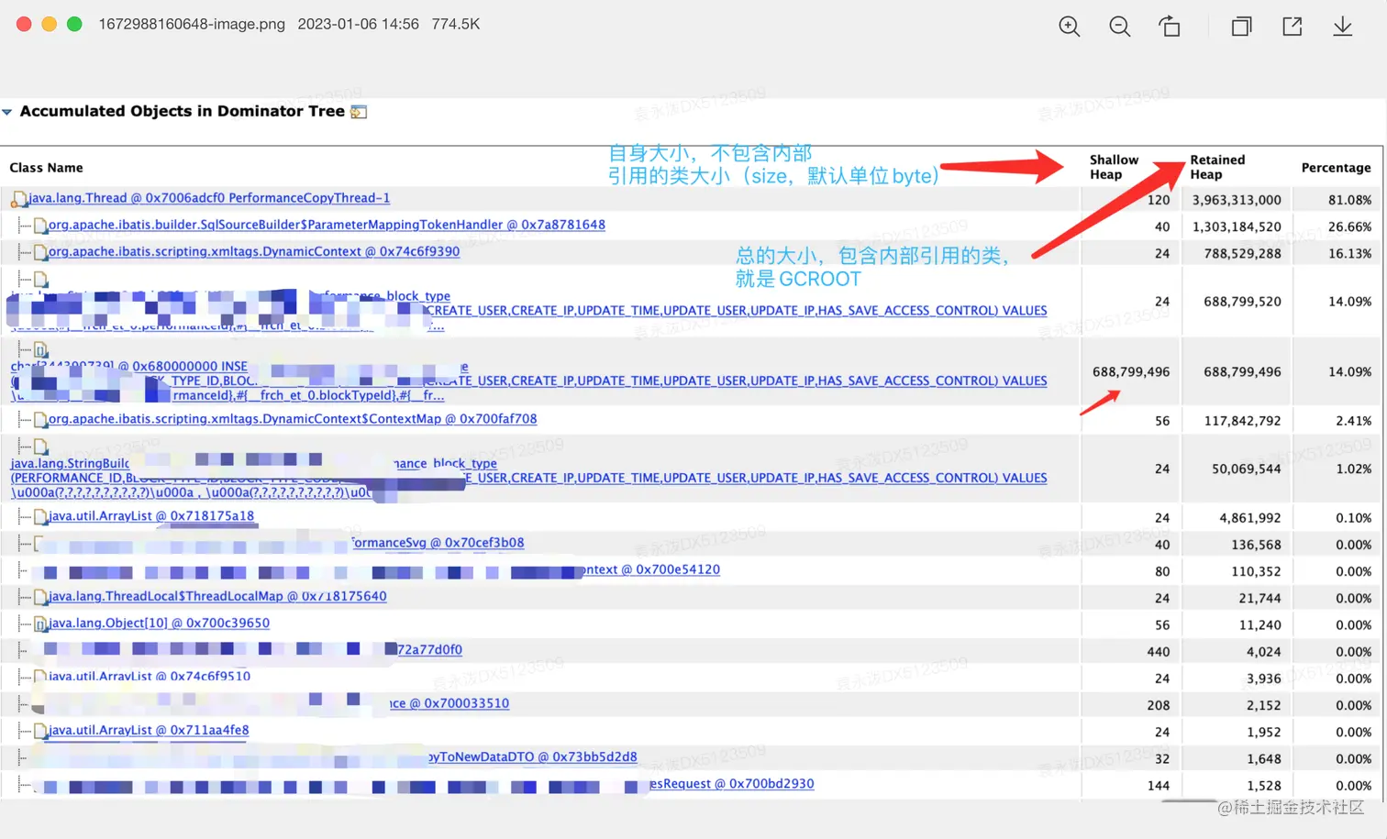Download the image with the arrow icon
The width and height of the screenshot is (1387, 839).
click(x=1342, y=27)
